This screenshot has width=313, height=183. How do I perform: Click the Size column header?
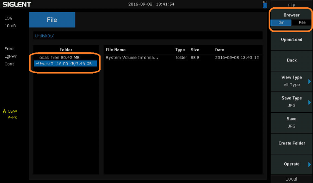tap(195, 50)
